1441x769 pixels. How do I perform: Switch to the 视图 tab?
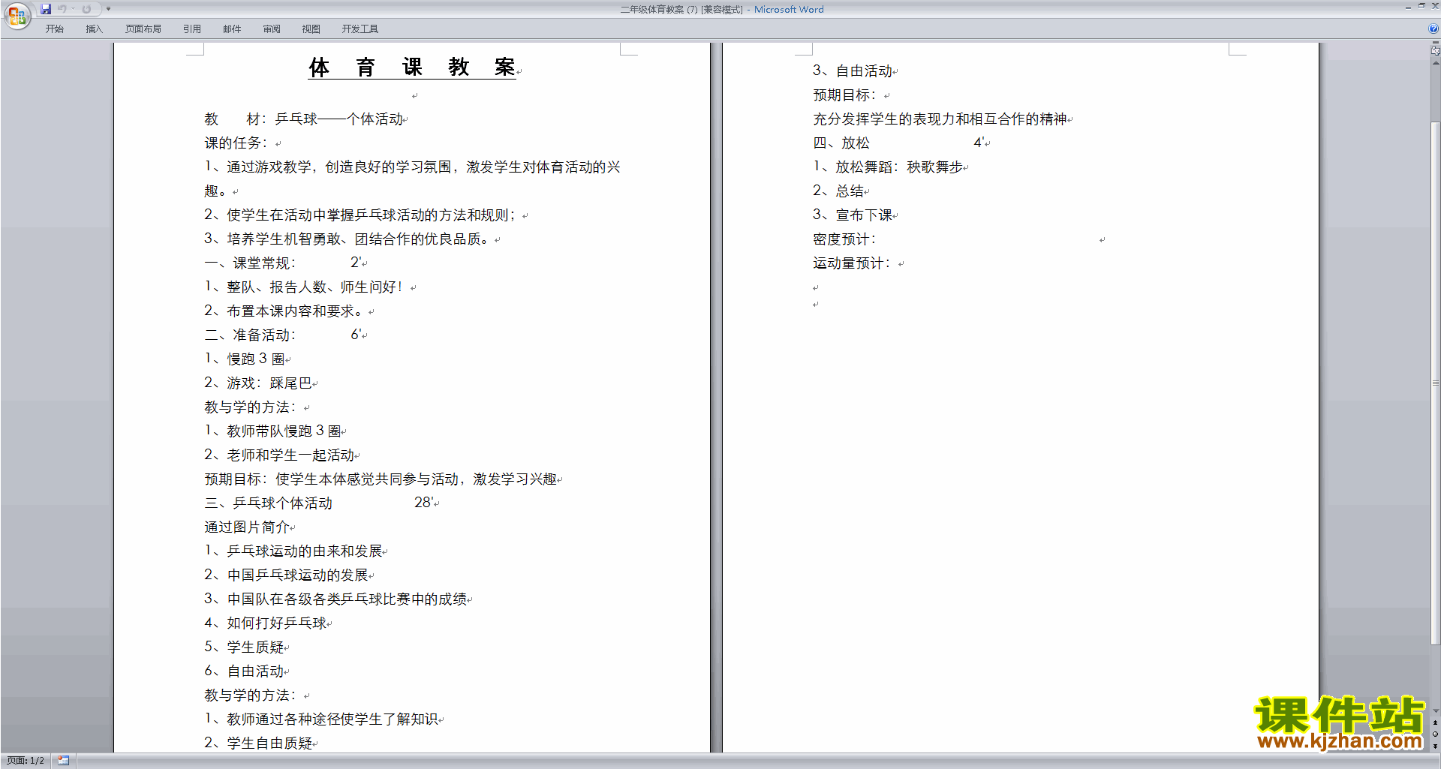(311, 29)
